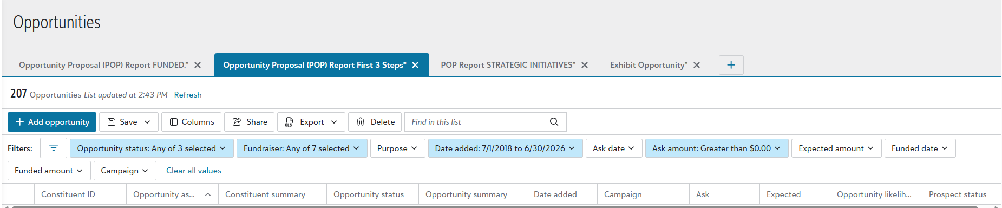The image size is (1002, 208).
Task: Add a new list tab with plus icon
Action: [731, 65]
